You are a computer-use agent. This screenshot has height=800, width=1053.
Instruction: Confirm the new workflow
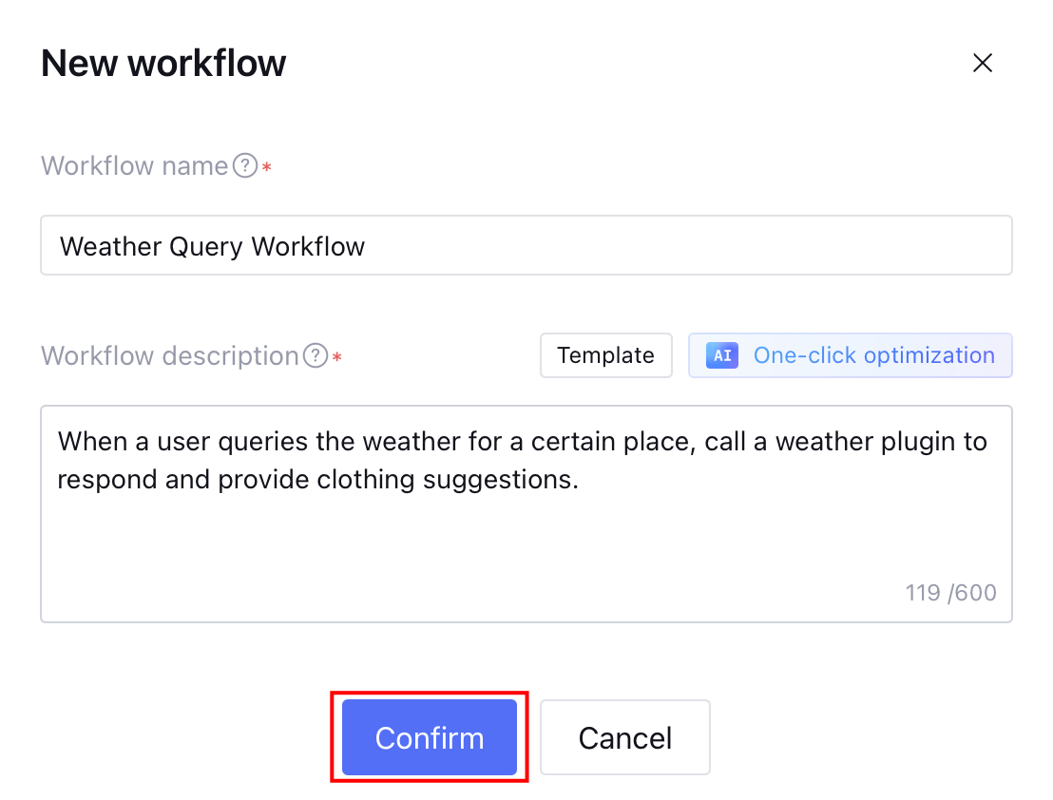pos(430,737)
